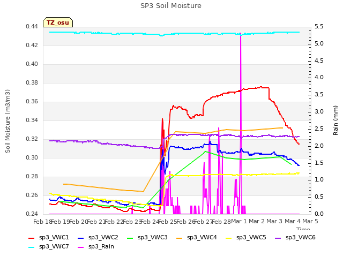
Task: Click the 2.5 rain axis value
Action: 319,128
